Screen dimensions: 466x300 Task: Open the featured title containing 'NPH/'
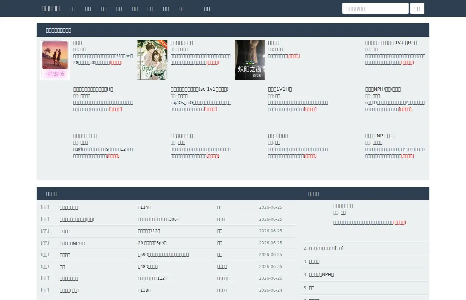383,89
